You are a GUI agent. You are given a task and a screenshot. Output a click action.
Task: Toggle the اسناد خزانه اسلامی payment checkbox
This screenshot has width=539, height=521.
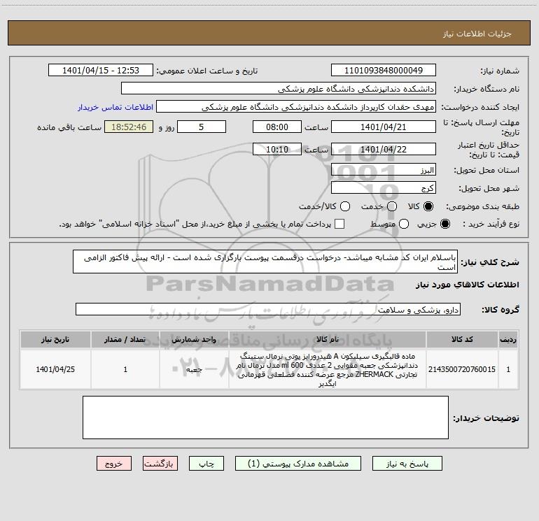pos(339,224)
